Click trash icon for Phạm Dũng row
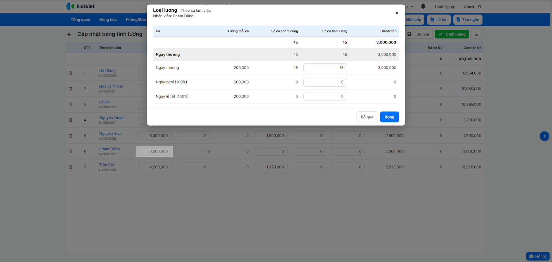The image size is (552, 262). click(x=70, y=151)
